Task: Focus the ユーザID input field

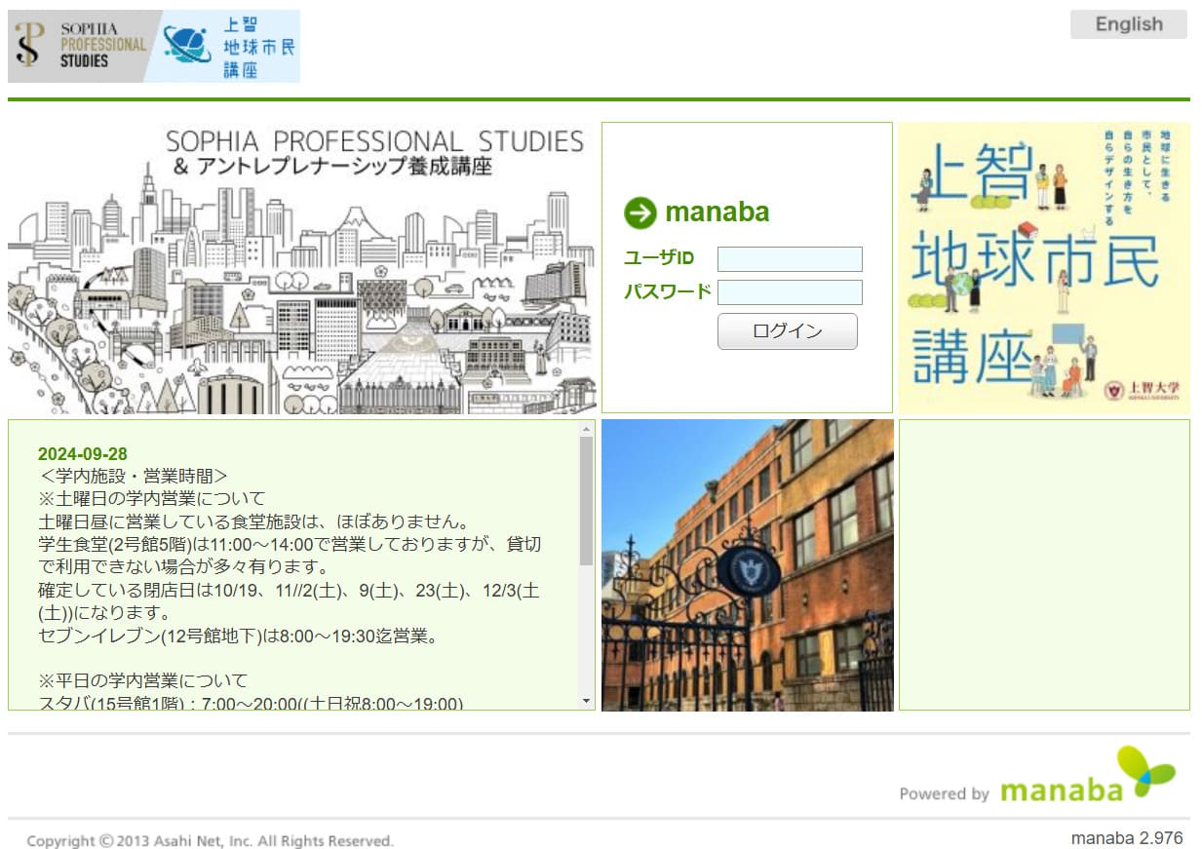Action: coord(790,259)
